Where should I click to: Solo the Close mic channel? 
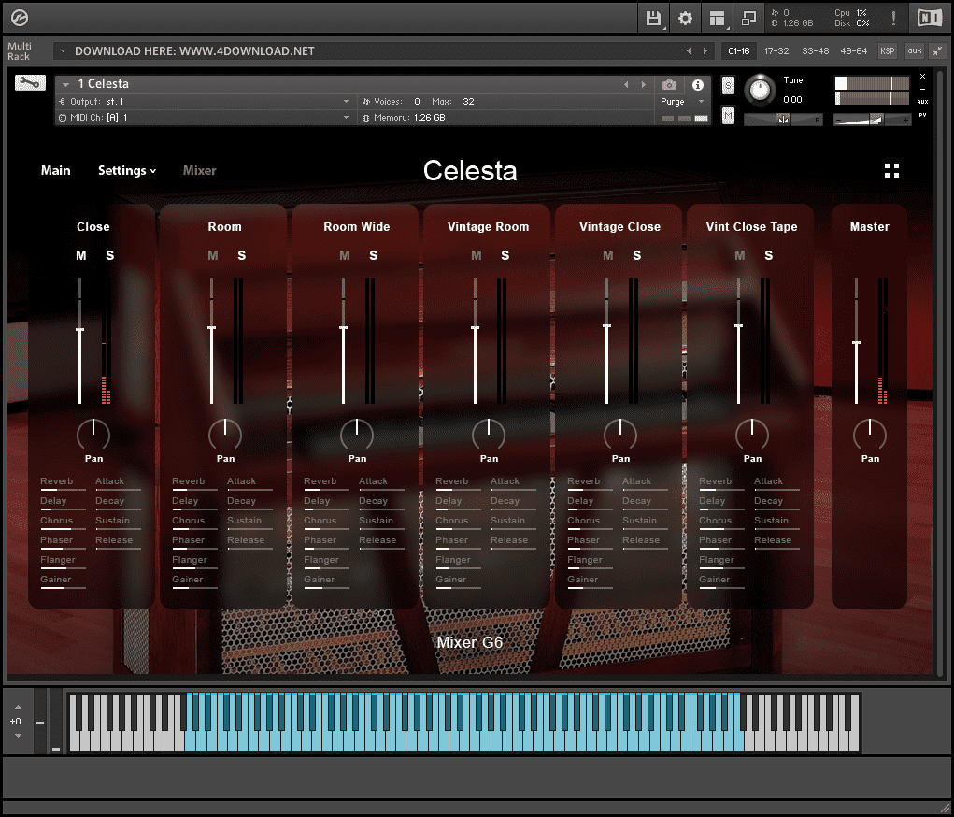coord(109,256)
